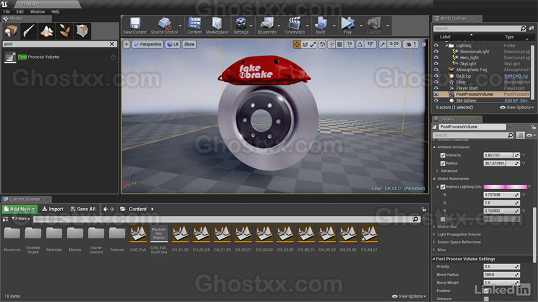
Task: Toggle the Enabled checkbox
Action: point(486,291)
